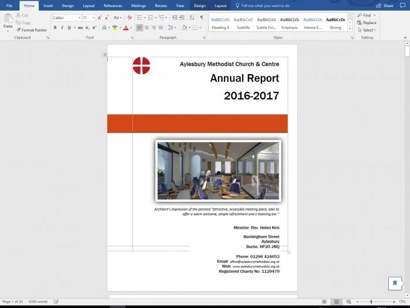Toggle Strikethrough formatting
The width and height of the screenshot is (410, 308).
(80, 28)
